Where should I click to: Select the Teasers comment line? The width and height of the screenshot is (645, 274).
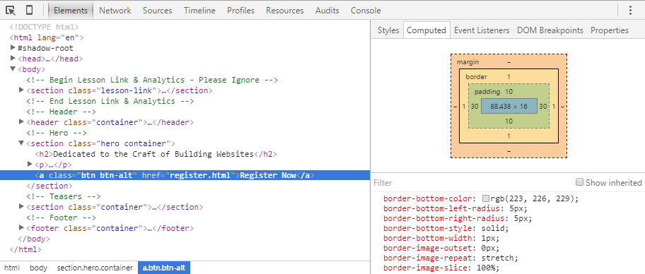64,196
